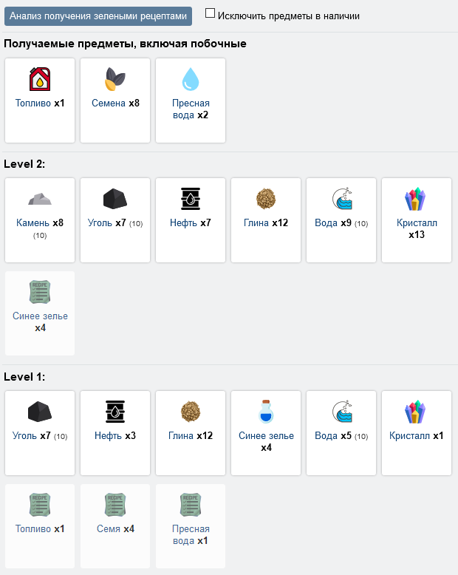Open the Уголь link in Level 1

tap(24, 435)
